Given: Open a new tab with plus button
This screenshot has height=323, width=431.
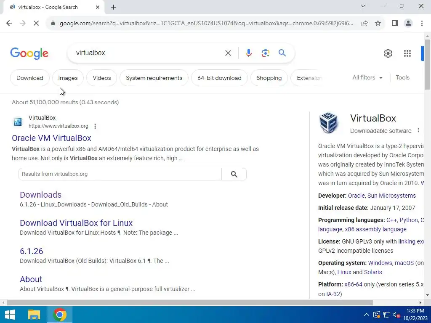Looking at the screenshot, I should (x=114, y=8).
